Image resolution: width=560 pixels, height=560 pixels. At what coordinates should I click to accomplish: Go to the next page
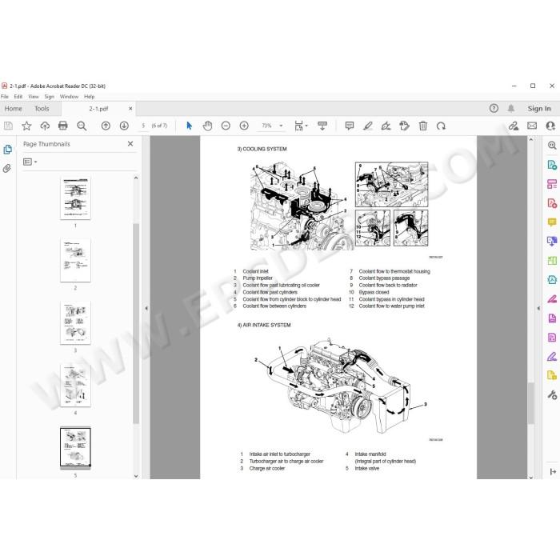coord(124,126)
